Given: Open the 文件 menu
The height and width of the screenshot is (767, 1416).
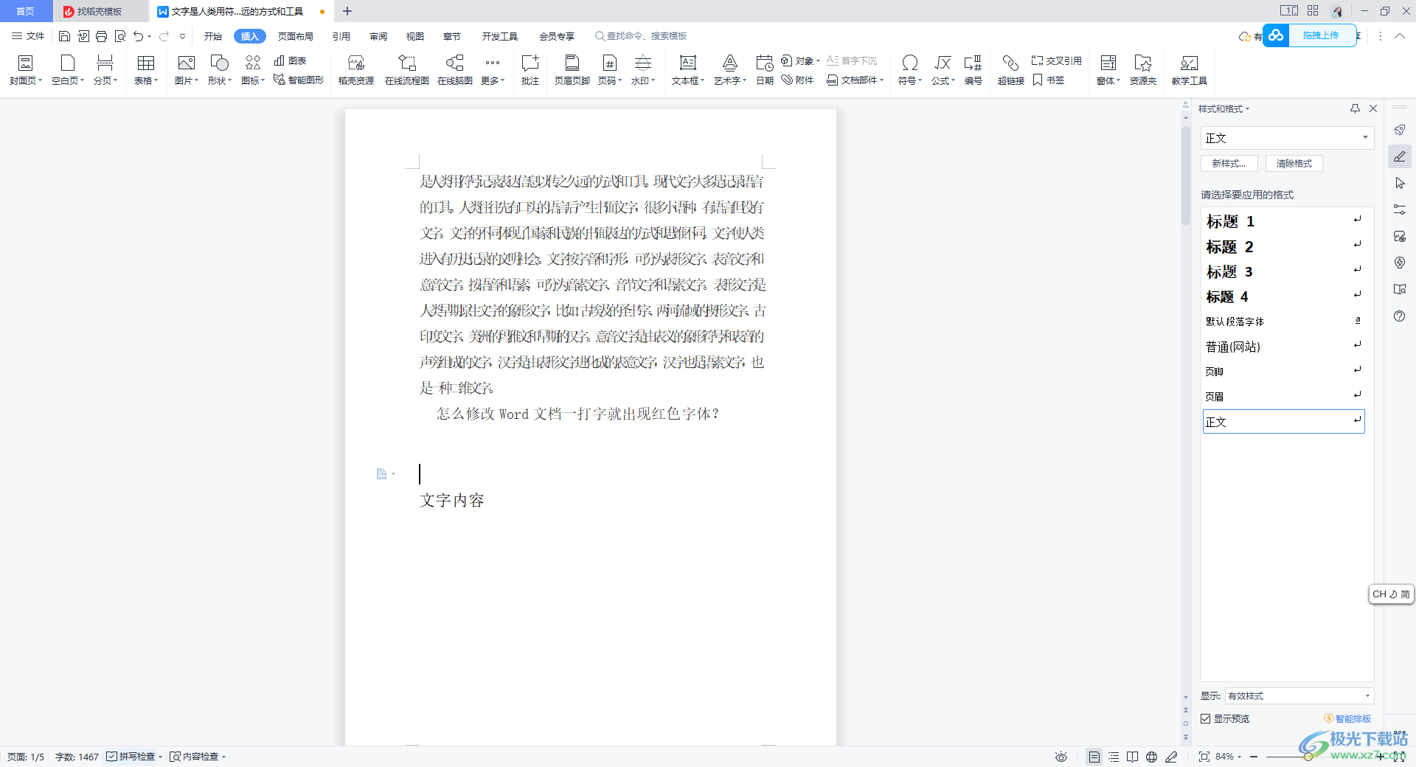Looking at the screenshot, I should click(x=28, y=36).
